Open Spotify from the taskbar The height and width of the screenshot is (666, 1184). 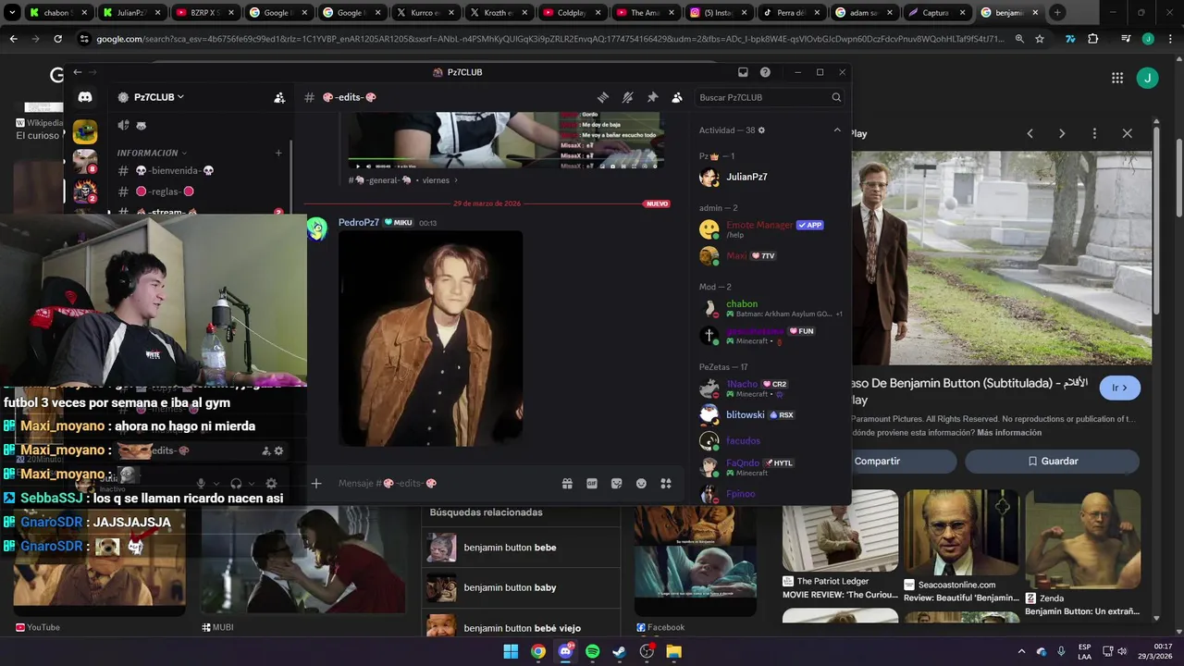(x=592, y=651)
